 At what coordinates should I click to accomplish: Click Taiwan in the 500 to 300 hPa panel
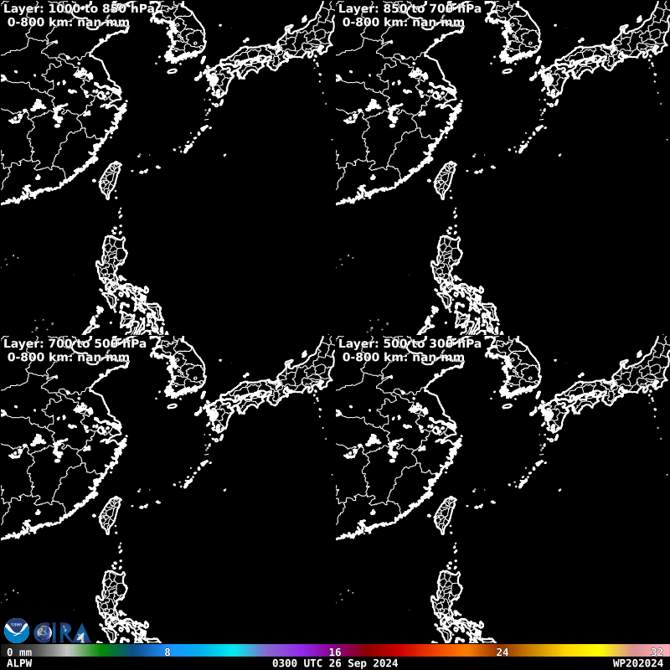(446, 514)
